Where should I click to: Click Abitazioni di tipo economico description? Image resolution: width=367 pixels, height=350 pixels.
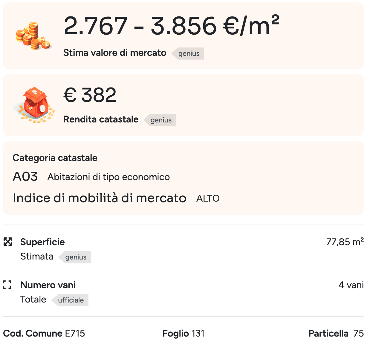click(108, 177)
